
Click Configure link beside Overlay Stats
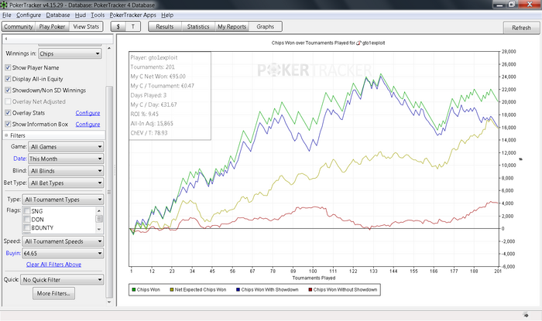[x=87, y=113]
